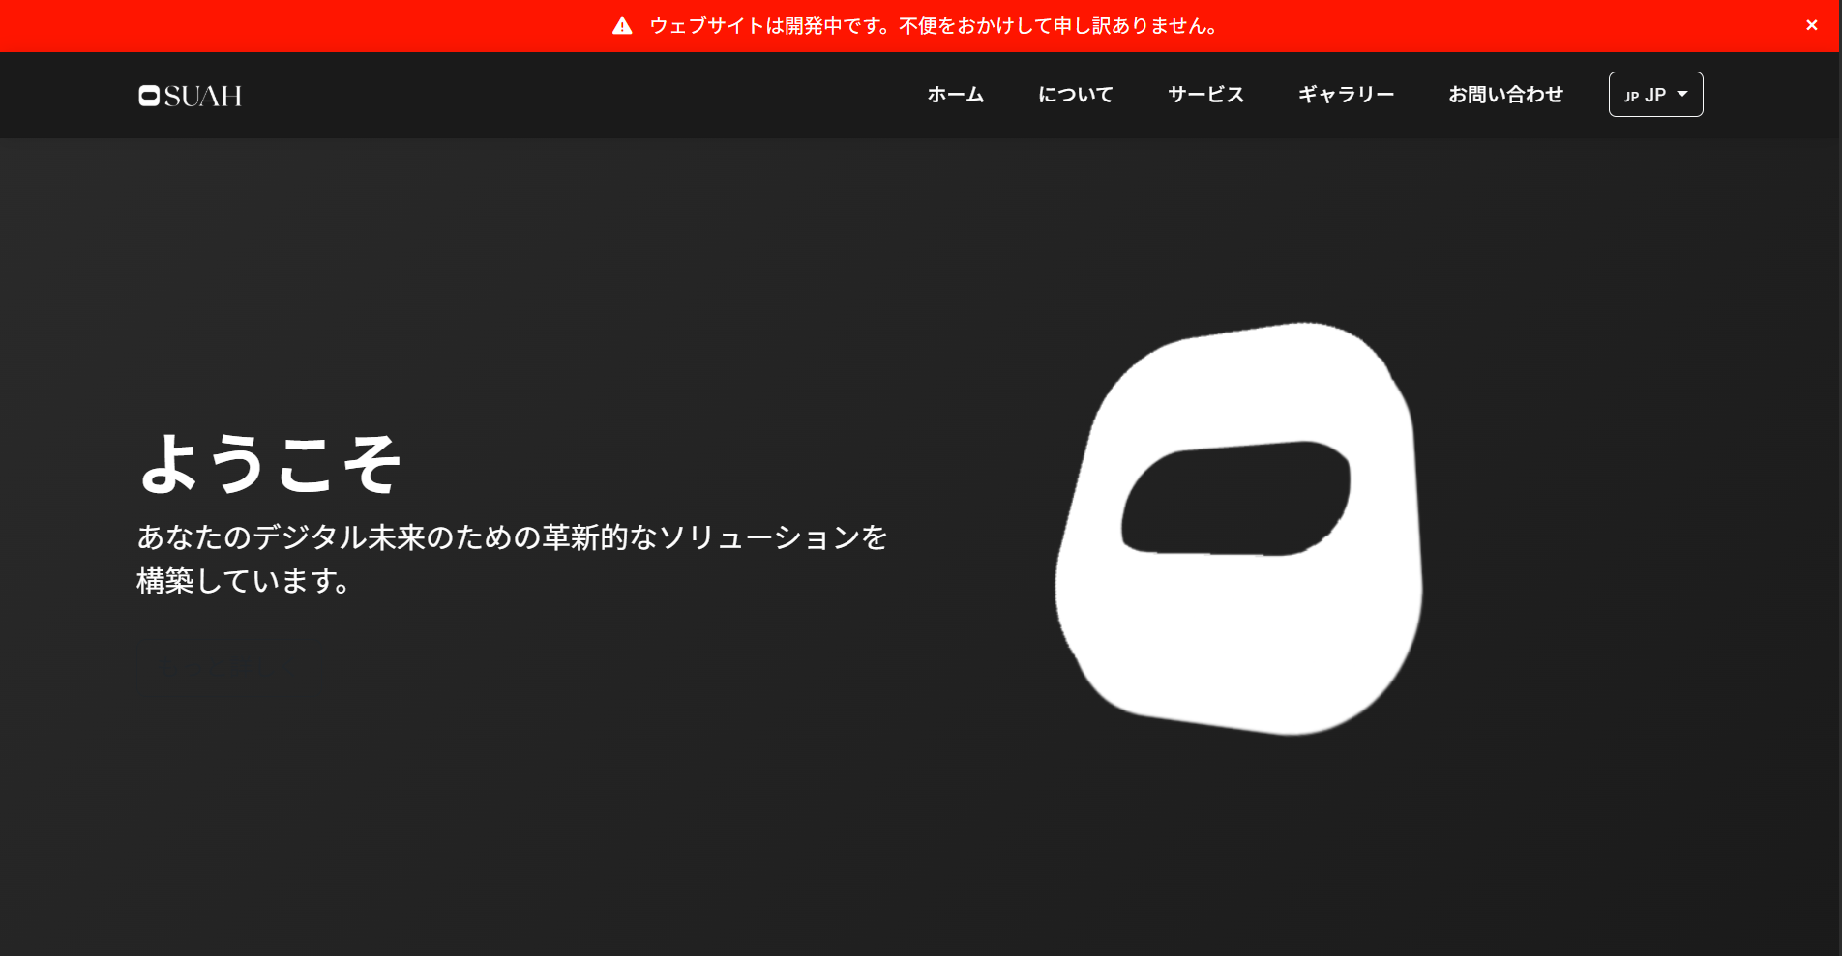Screen dimensions: 1842x956
Task: Navigate to the サービス section
Action: coord(1205,95)
